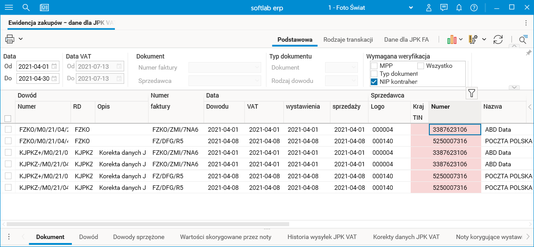Click the printer icon
Viewport: 534px width, 247px height.
[10, 39]
